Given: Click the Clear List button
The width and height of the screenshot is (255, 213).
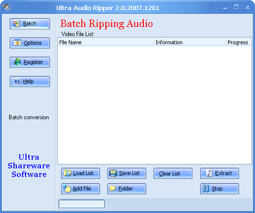Looking at the screenshot, I should click(x=173, y=174).
